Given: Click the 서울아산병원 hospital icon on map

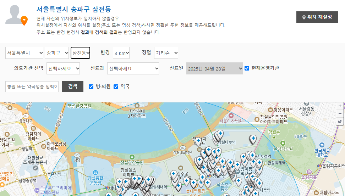Looking at the screenshot, I should click(x=231, y=116).
